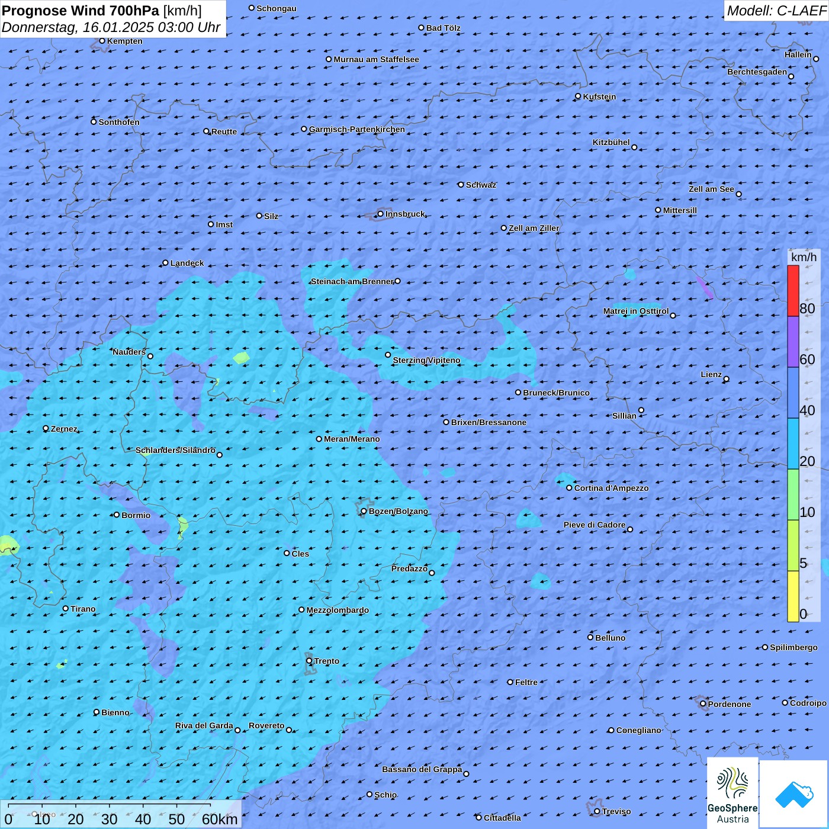
Task: Click the Belluno city marker
Action: 590,637
